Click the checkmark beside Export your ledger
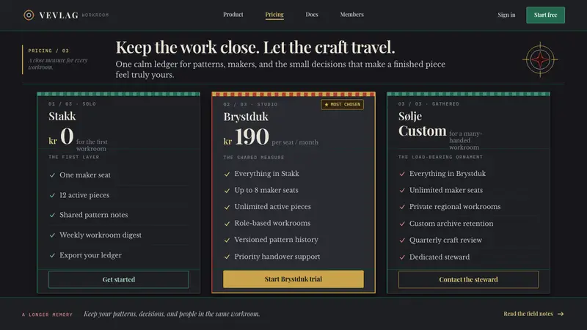Image resolution: width=587 pixels, height=330 pixels. click(52, 255)
